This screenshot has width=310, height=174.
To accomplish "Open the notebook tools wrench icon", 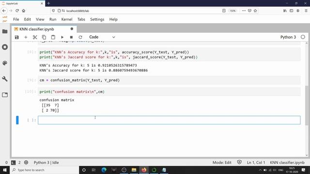I will coord(5,79).
